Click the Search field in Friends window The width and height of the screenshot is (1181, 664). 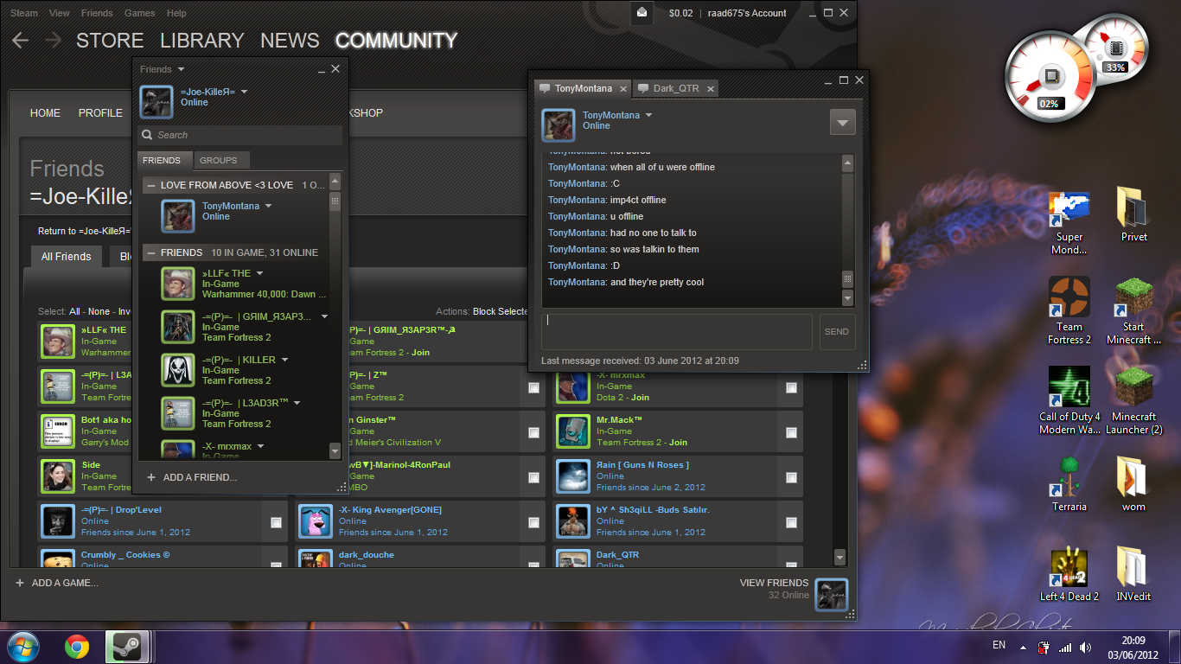click(x=239, y=135)
